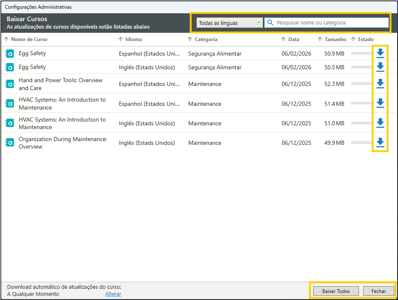Download the Spanish Egg Safety course
Image resolution: width=398 pixels, height=300 pixels.
coord(380,53)
